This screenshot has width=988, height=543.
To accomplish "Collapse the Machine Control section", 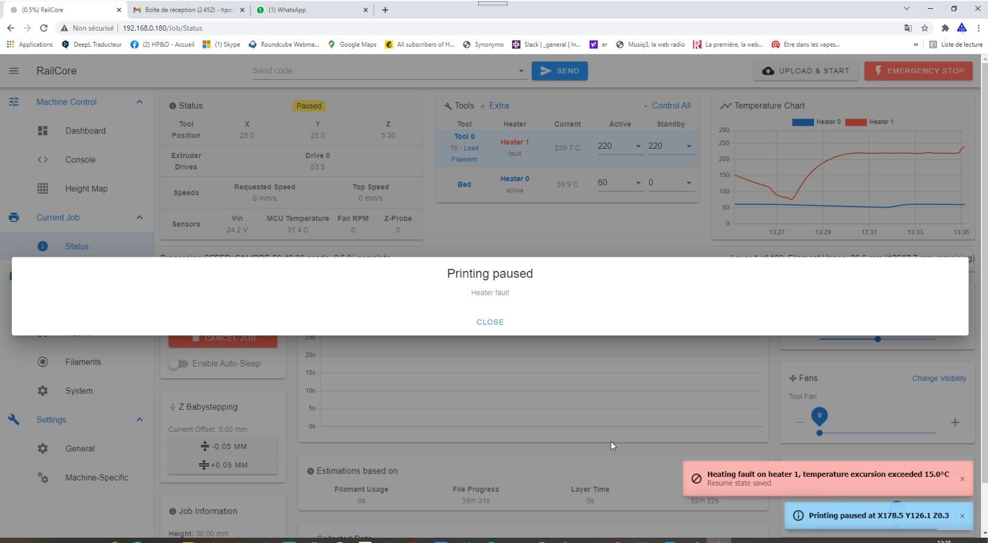I will (x=139, y=102).
